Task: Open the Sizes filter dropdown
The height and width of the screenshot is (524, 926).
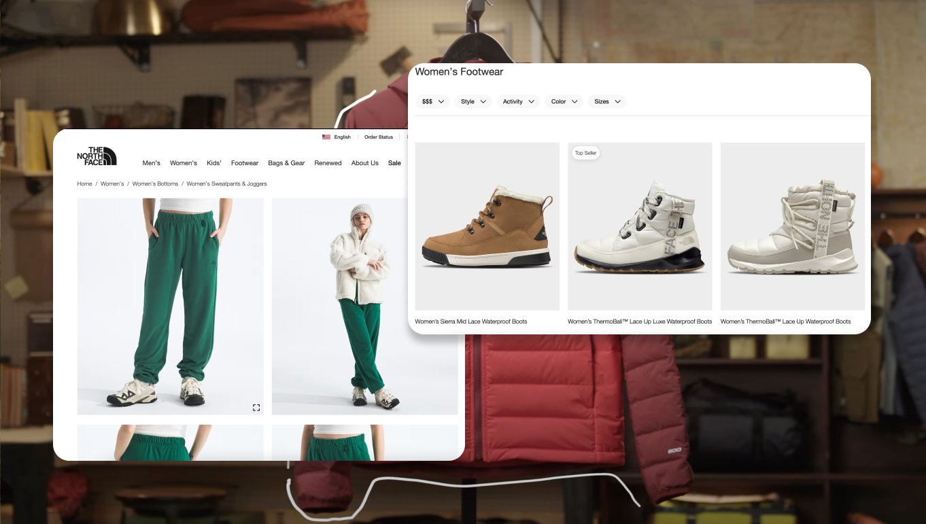Action: point(607,101)
